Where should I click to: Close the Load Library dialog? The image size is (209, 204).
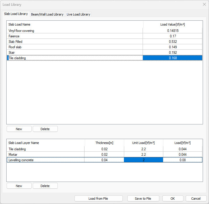[204, 5]
